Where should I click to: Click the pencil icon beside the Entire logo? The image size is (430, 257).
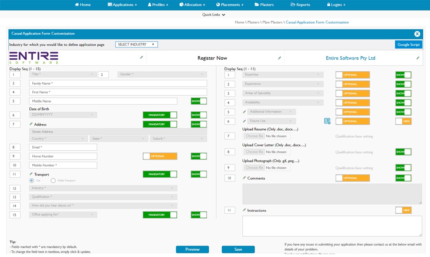tap(142, 58)
